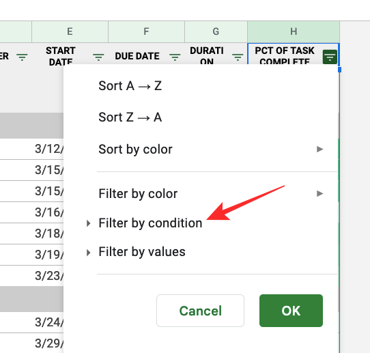Open Sort by color submenu
This screenshot has height=353, width=370.
point(211,149)
